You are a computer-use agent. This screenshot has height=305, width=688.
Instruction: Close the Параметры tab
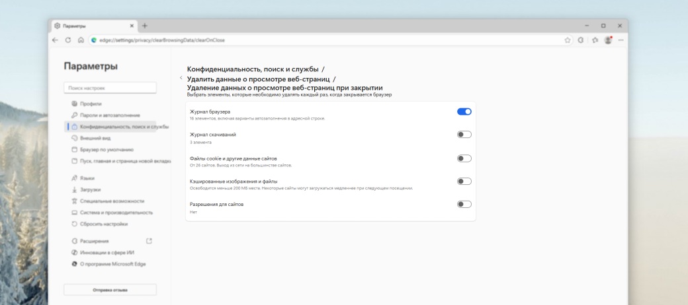tap(132, 26)
